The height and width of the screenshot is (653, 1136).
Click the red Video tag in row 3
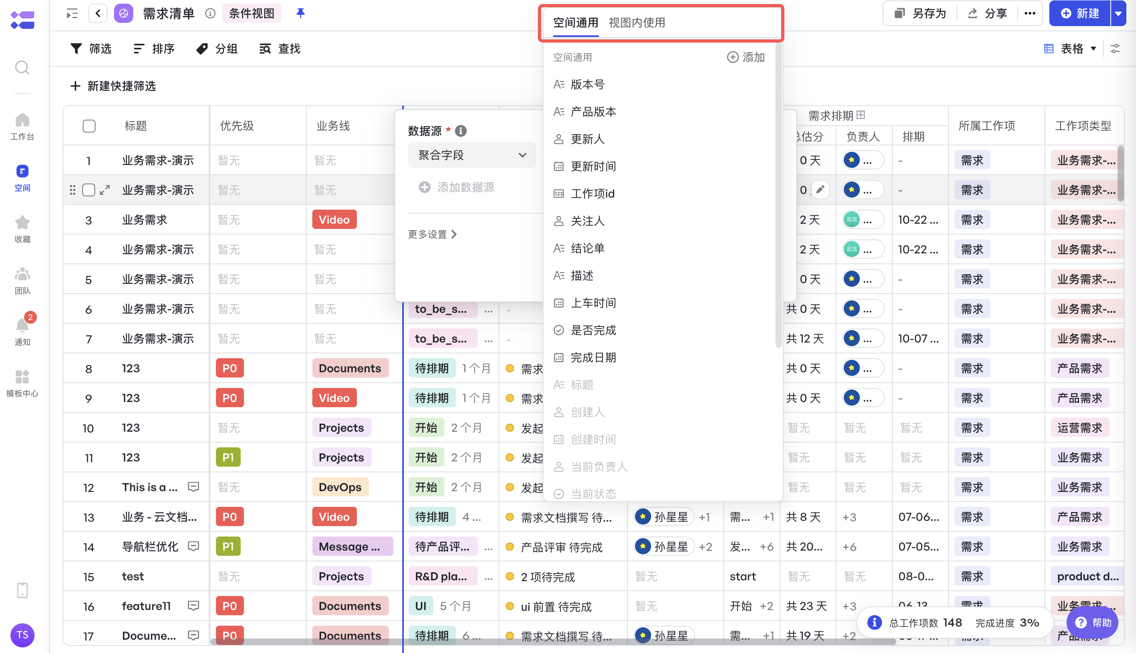334,219
